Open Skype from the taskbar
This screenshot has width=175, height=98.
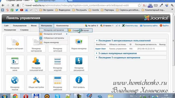tap(57, 96)
